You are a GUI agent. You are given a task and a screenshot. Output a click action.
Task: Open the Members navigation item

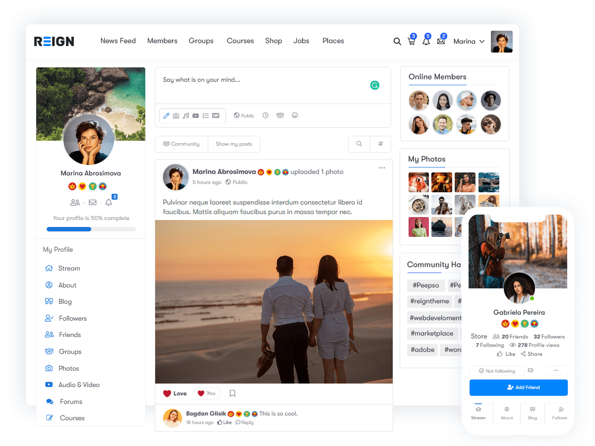click(162, 41)
